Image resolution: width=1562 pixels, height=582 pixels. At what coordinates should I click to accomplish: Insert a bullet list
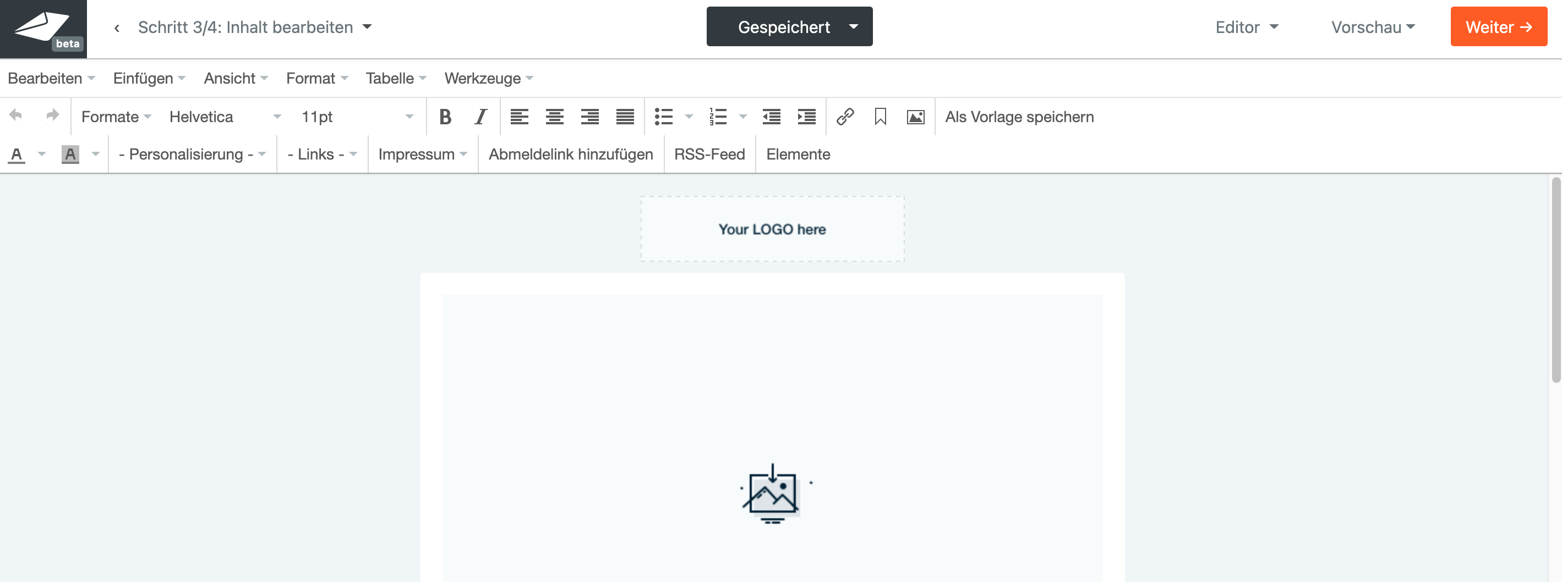[x=664, y=117]
